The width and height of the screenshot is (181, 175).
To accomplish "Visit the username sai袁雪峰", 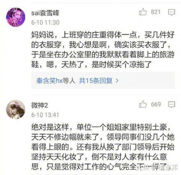I will 45,13.
